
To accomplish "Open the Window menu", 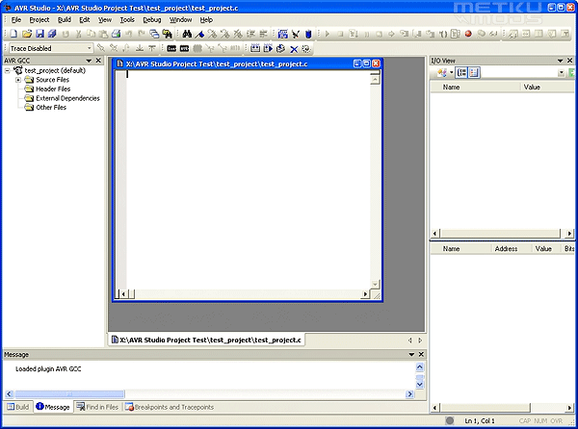I will point(180,20).
